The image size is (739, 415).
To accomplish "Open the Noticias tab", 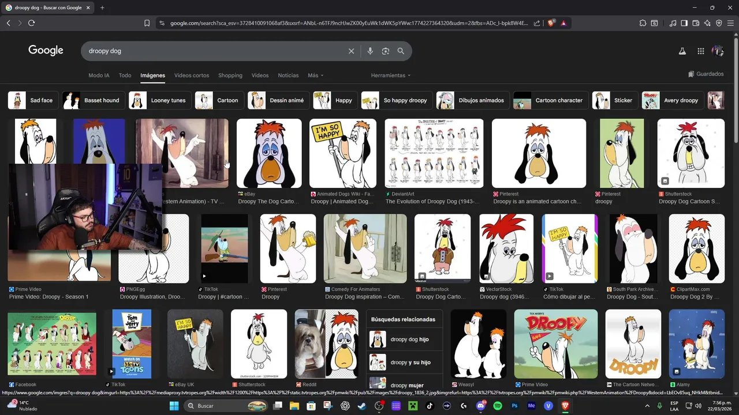I will [x=288, y=76].
